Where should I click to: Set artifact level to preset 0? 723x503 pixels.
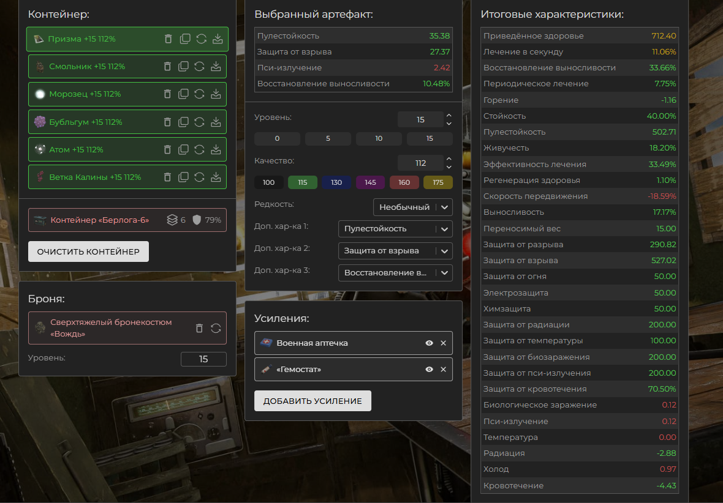[277, 139]
